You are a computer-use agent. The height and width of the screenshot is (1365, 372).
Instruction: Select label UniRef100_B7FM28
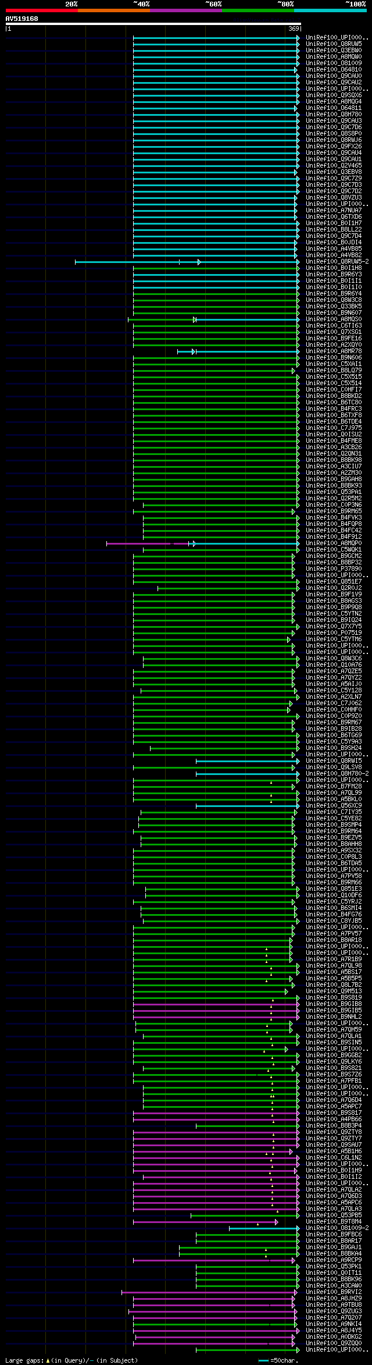334,786
